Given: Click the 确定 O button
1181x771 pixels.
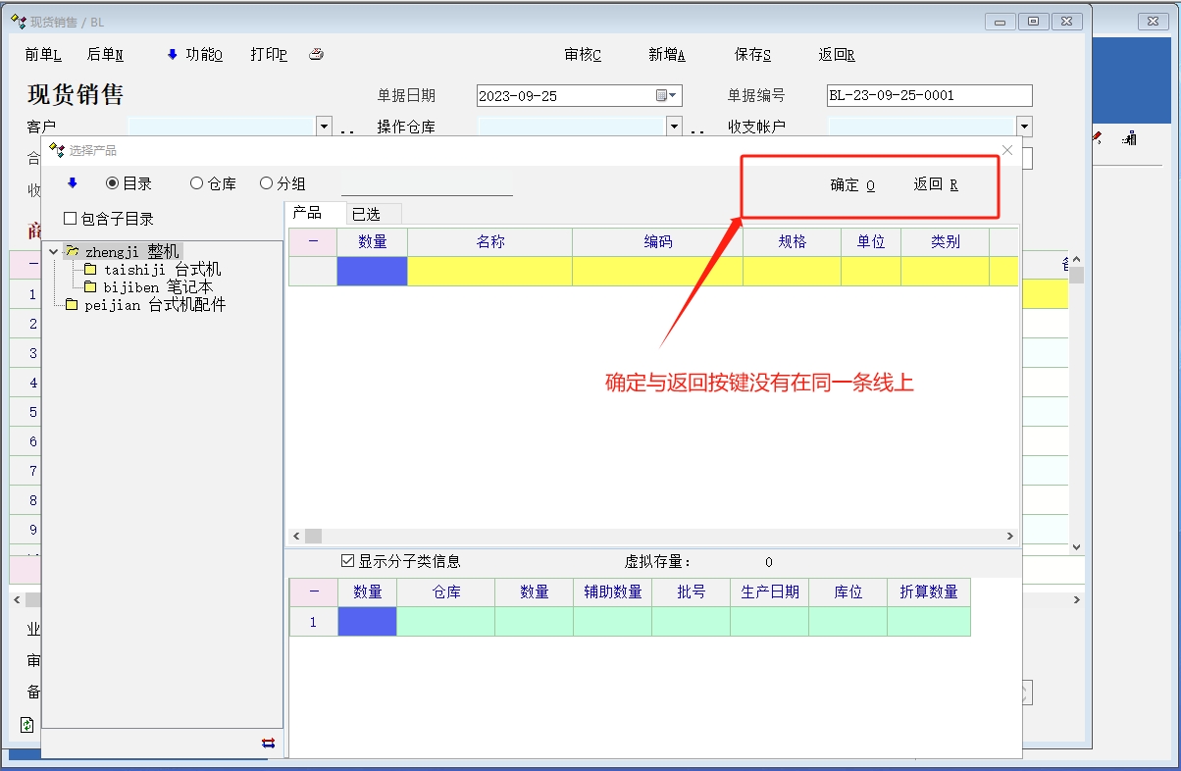Looking at the screenshot, I should tap(852, 184).
